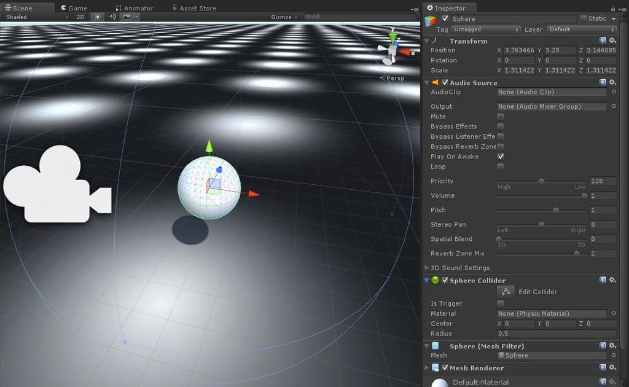629x387 pixels.
Task: Enable Bypass Listener Effects checkbox
Action: [500, 136]
